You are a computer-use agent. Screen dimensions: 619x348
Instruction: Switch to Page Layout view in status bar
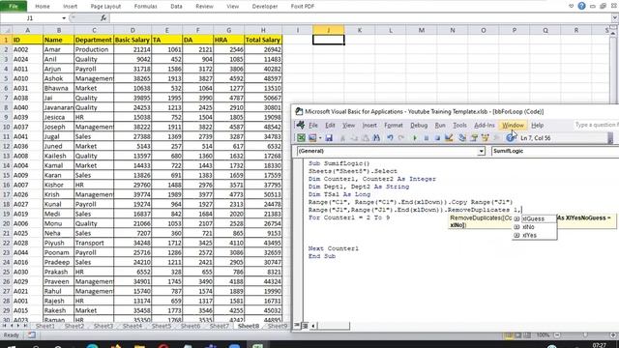[518, 335]
